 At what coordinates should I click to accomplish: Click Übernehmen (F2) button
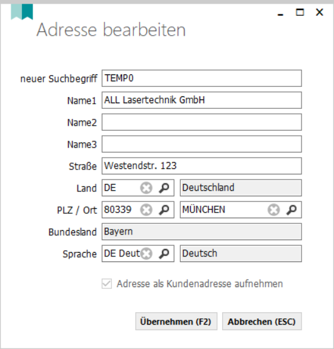[x=176, y=321]
